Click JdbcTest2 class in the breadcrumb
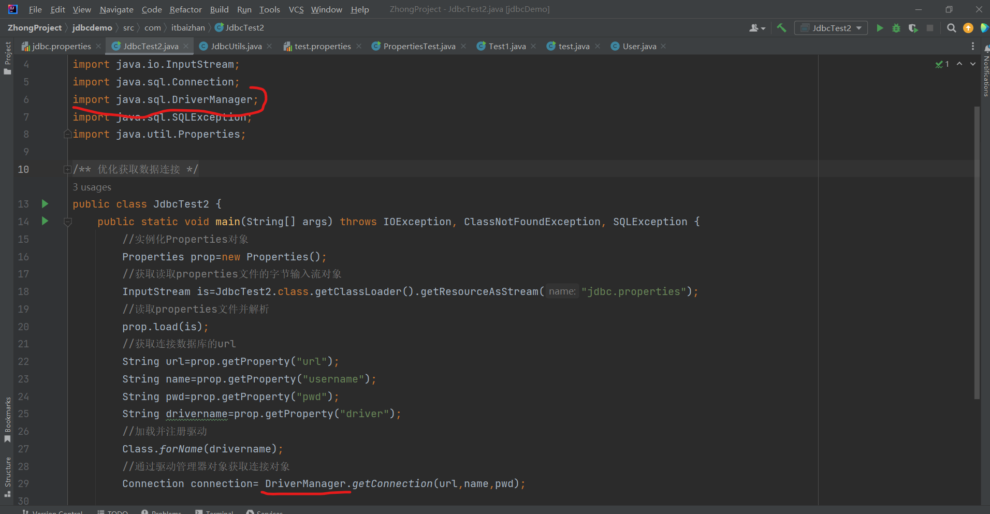The width and height of the screenshot is (990, 514). coord(239,27)
